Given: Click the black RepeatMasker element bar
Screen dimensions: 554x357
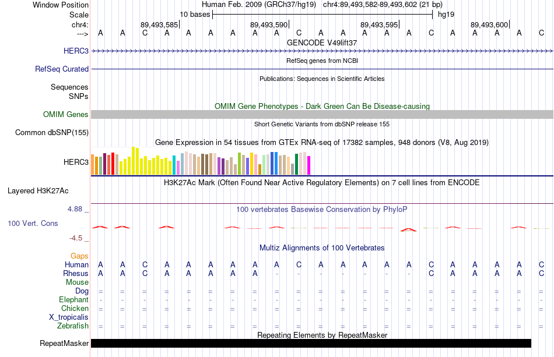Looking at the screenshot, I should [x=311, y=343].
